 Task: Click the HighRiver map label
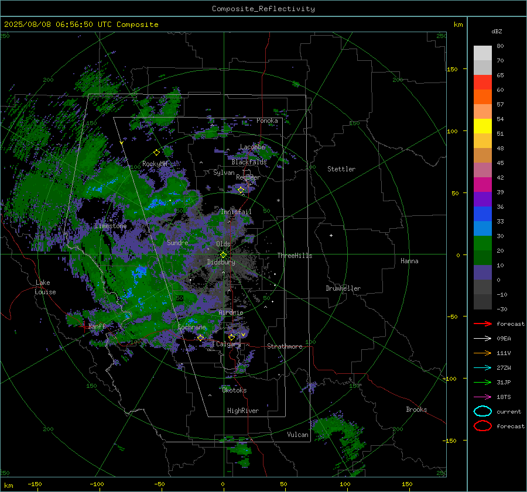tap(243, 411)
